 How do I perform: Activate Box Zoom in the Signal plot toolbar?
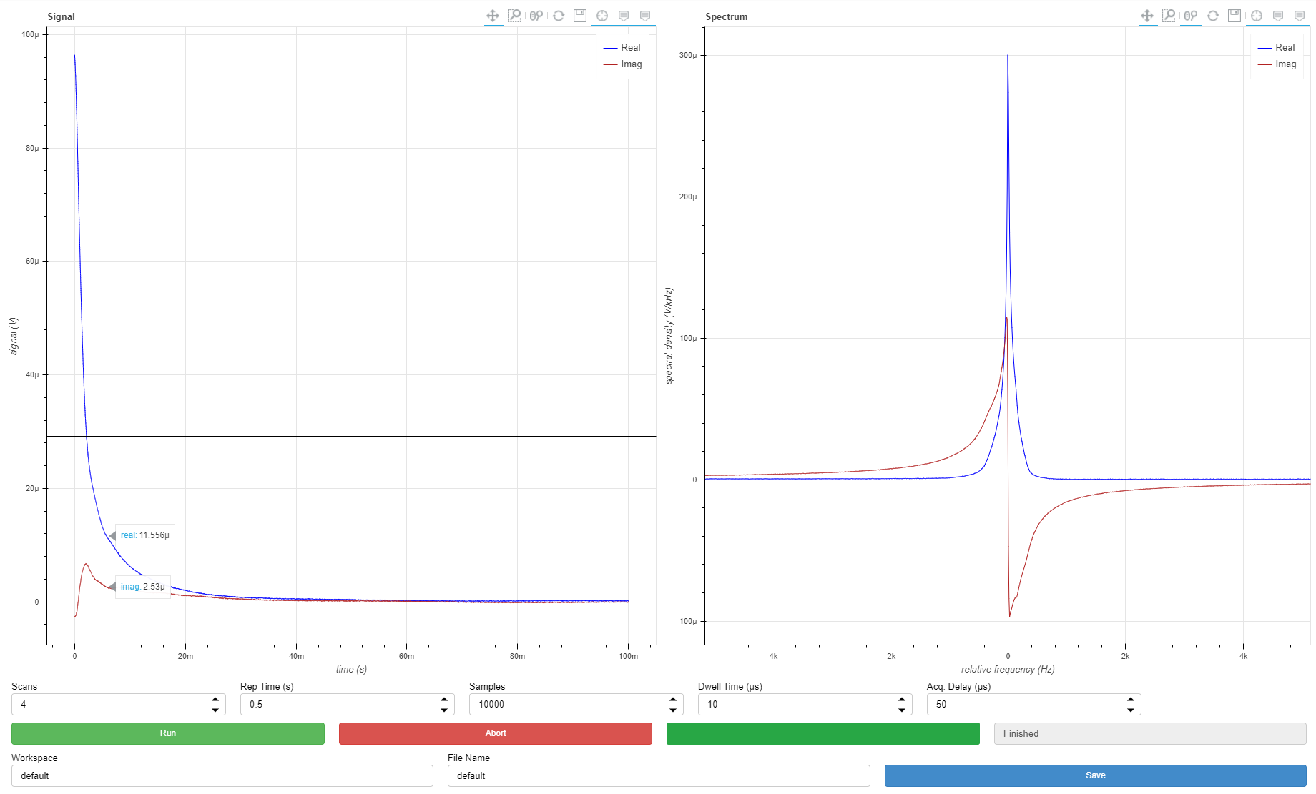[x=514, y=16]
